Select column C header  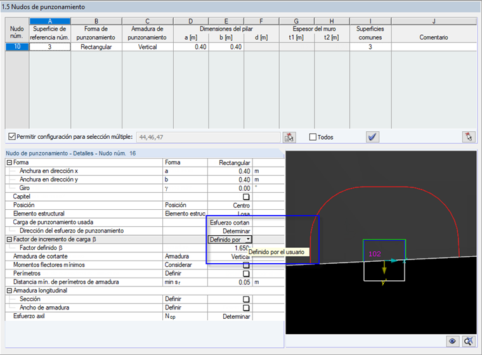coord(148,21)
